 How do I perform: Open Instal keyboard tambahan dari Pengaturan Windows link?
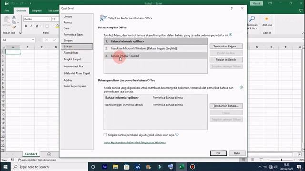pos(134,142)
